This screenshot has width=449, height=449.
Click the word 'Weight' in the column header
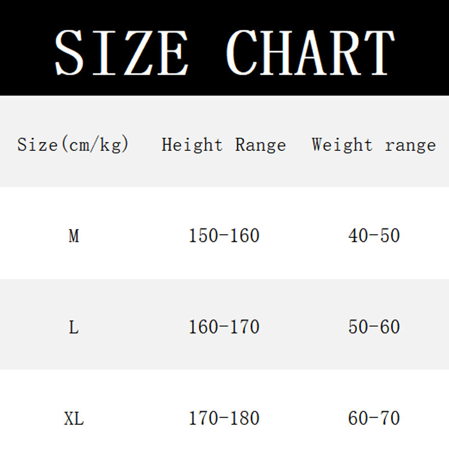pos(342,145)
